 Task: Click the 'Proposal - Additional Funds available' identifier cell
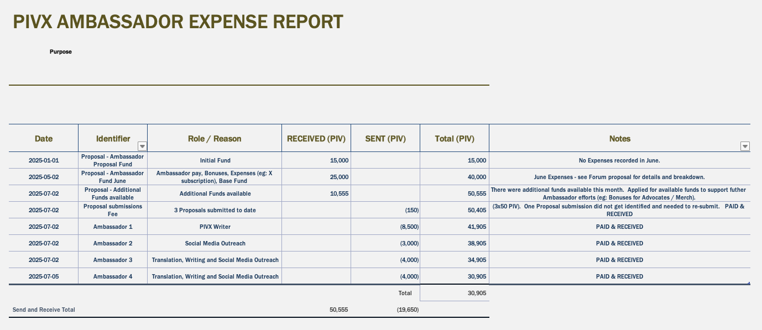tap(113, 193)
